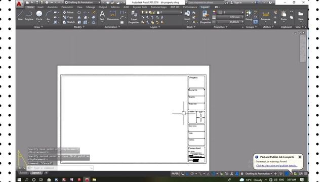324x182 pixels.
Task: Select the Arc tool
Action: 49,16
